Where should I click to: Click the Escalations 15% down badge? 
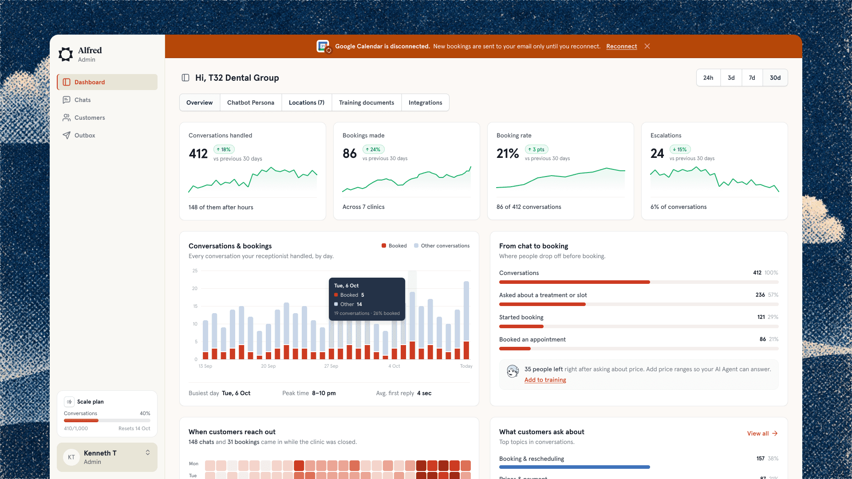(x=680, y=149)
